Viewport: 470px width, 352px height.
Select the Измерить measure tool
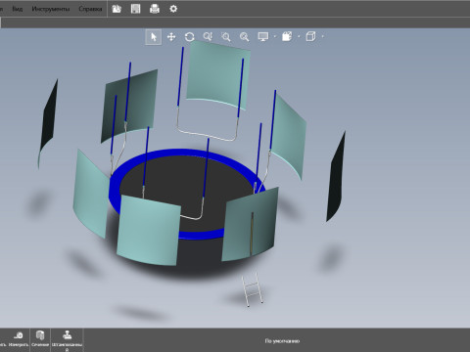[19, 338]
